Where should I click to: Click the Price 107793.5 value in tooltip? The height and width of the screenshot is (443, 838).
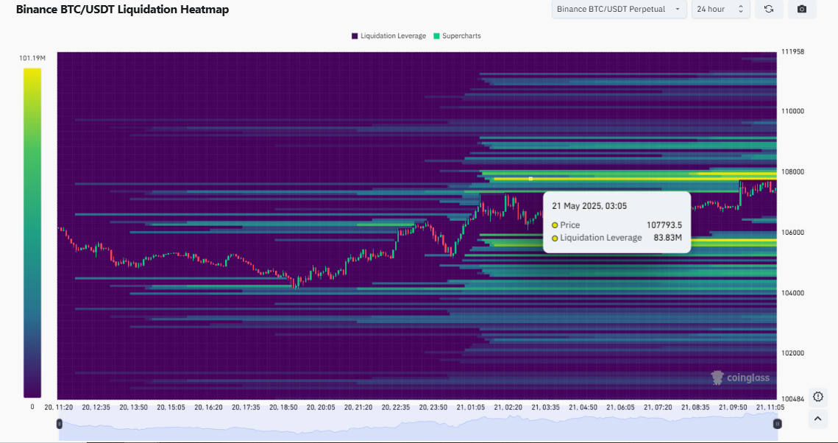(664, 225)
